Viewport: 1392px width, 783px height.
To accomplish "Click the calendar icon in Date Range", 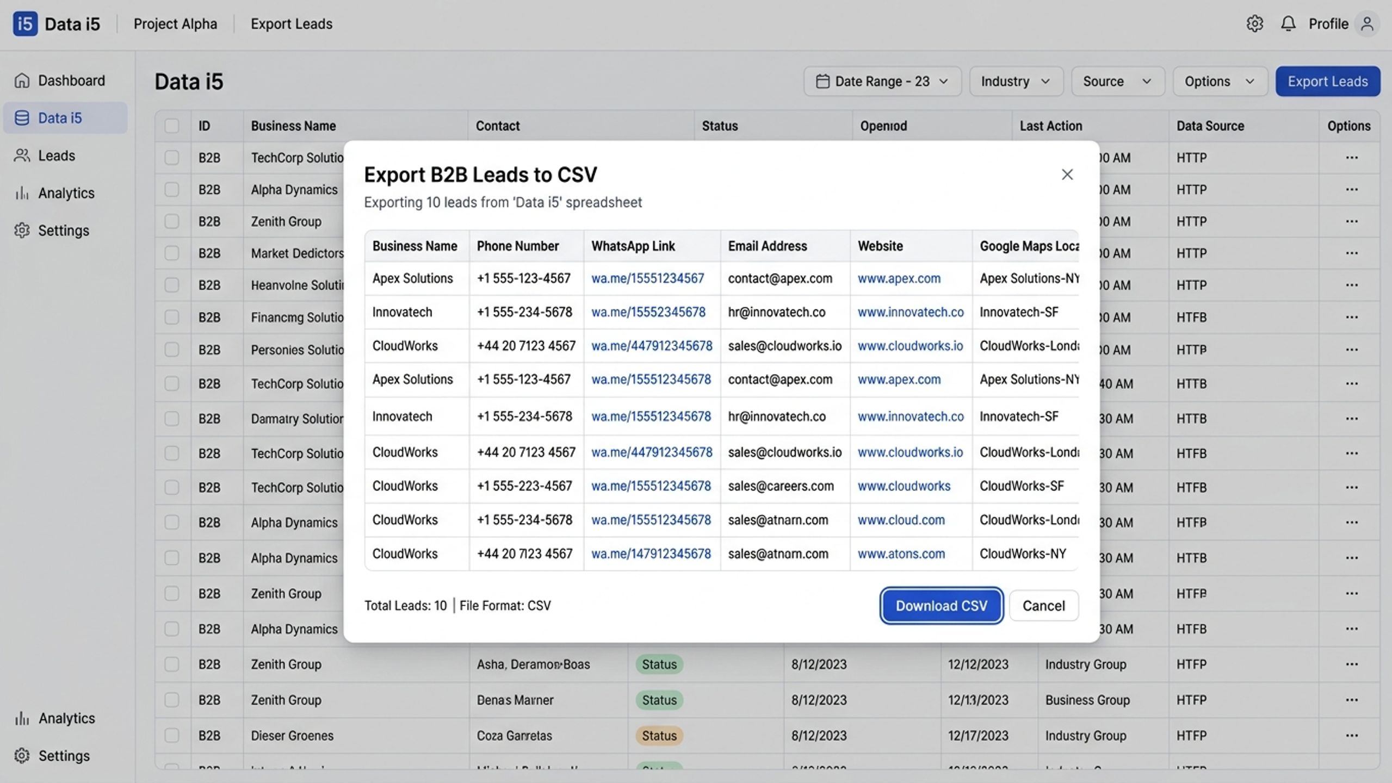I will pyautogui.click(x=822, y=82).
